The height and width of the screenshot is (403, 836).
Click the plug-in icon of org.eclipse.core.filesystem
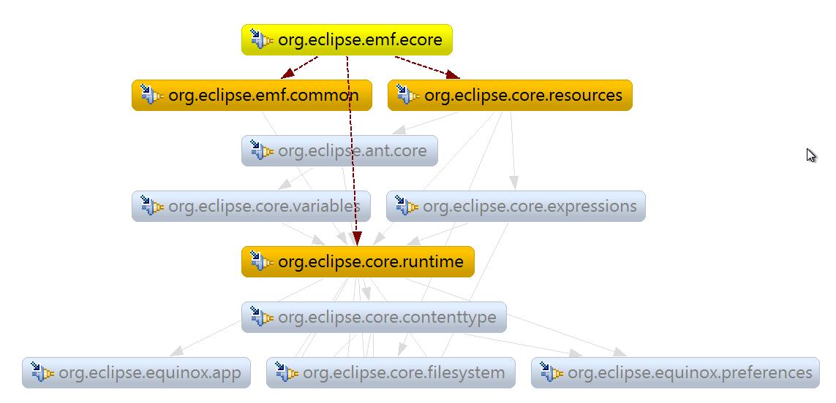point(286,372)
